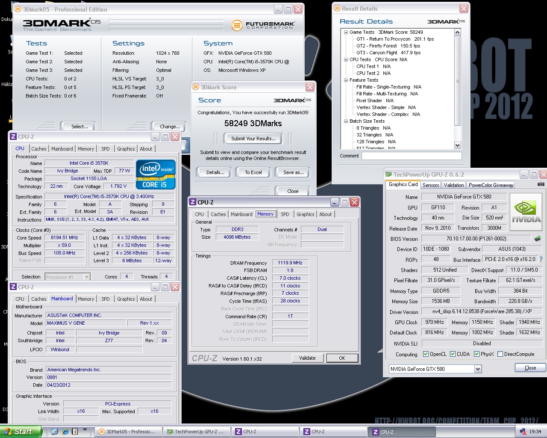Click the Core Speed 6194.51 MHz value
Viewport: 547px width, 438px height.
65,237
